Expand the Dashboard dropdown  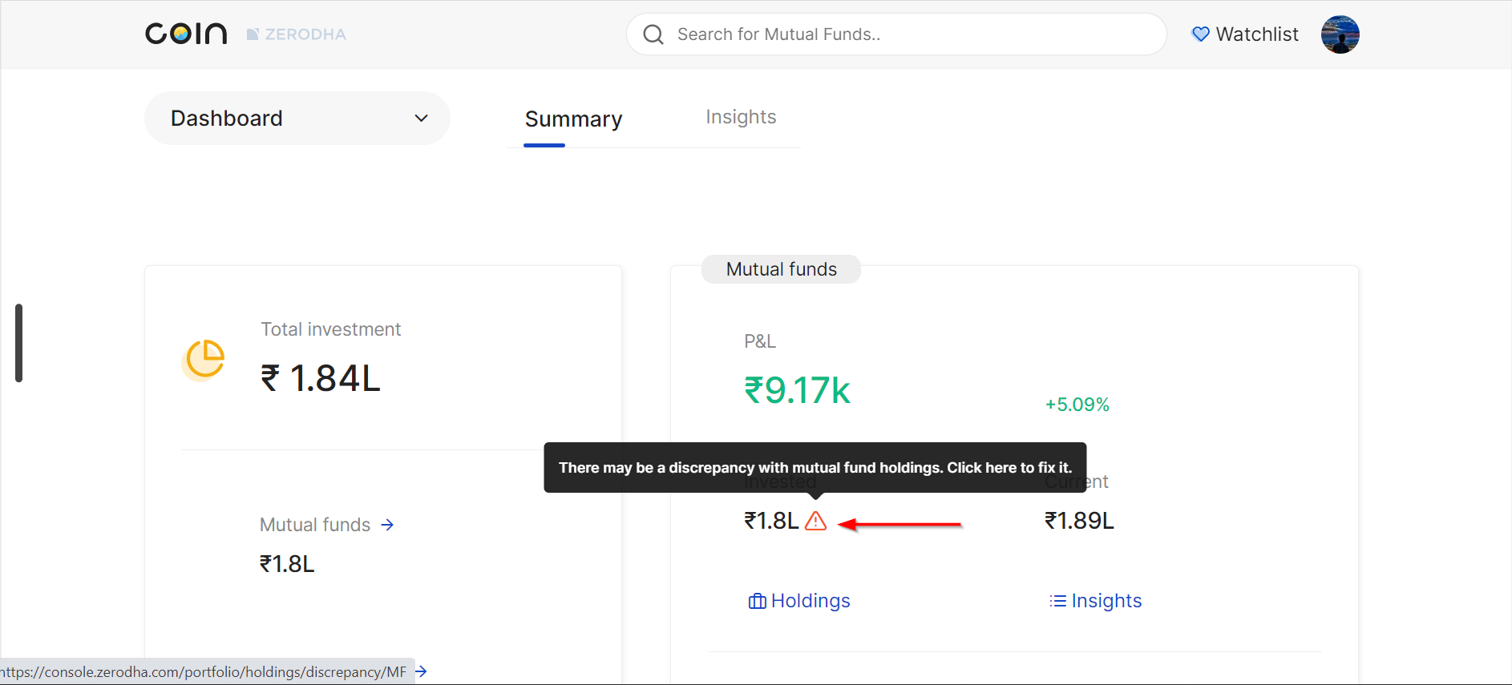(297, 118)
